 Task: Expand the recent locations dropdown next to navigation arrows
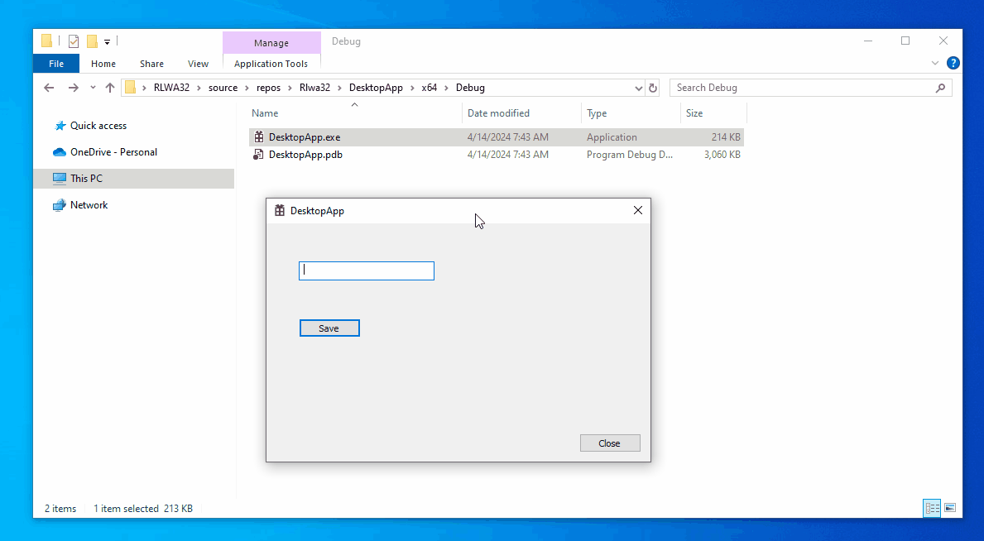click(x=92, y=87)
